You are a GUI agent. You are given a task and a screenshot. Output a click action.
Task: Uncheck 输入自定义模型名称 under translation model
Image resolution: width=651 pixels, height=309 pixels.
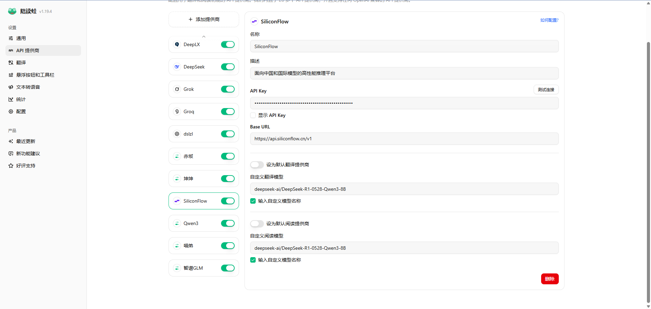[253, 201]
